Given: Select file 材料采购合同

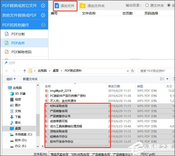Looking at the screenshot, I should (x=59, y=106).
